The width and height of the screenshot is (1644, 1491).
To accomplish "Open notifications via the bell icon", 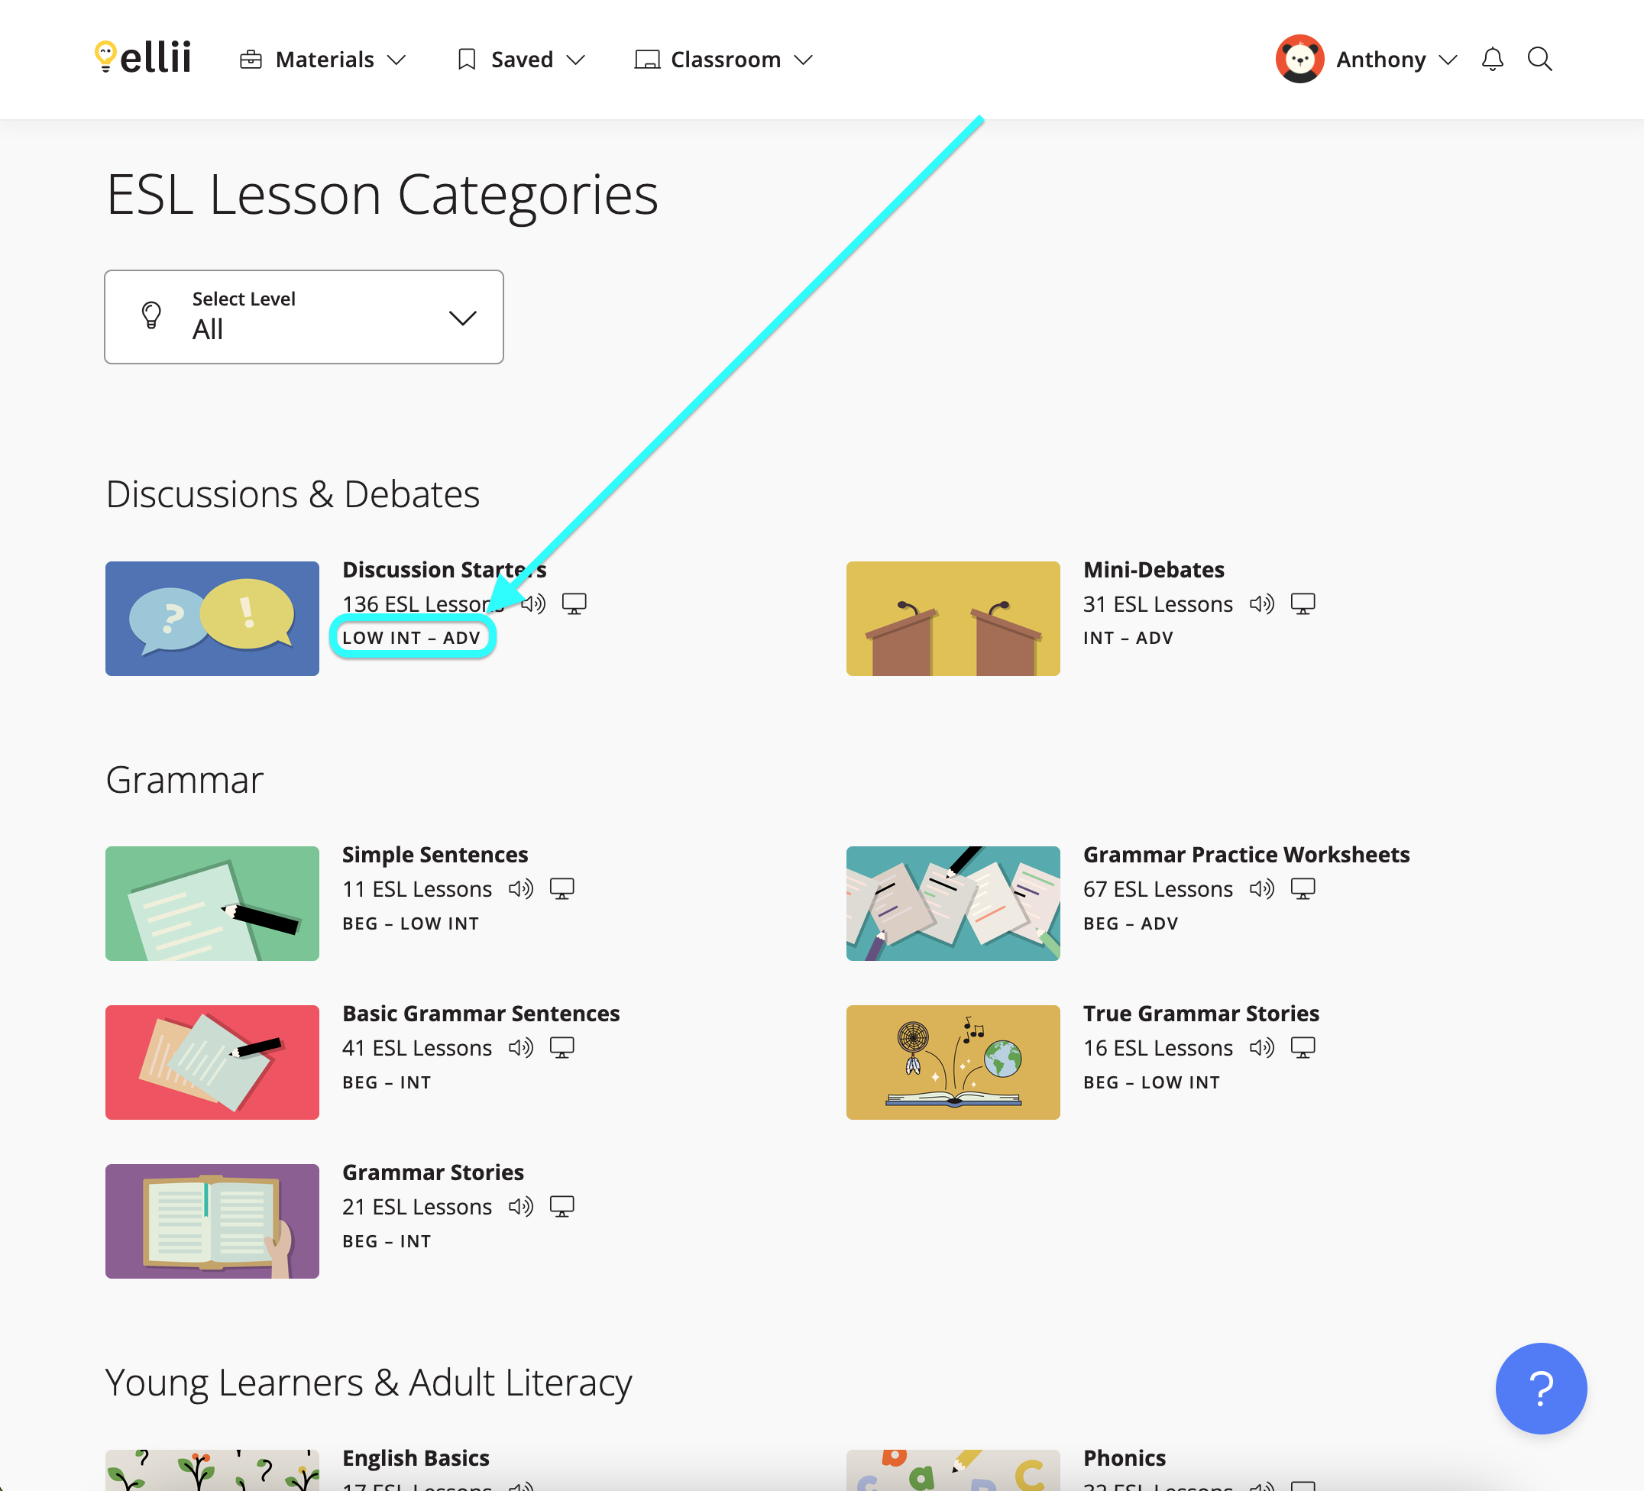I will pos(1492,59).
